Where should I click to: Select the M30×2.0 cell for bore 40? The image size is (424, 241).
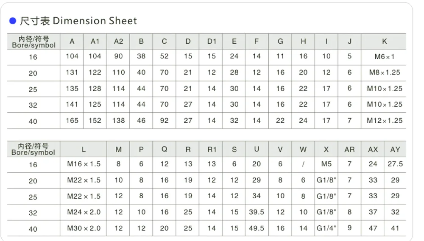[x=84, y=228]
